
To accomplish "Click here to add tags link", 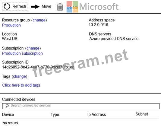I will [x=21, y=85].
